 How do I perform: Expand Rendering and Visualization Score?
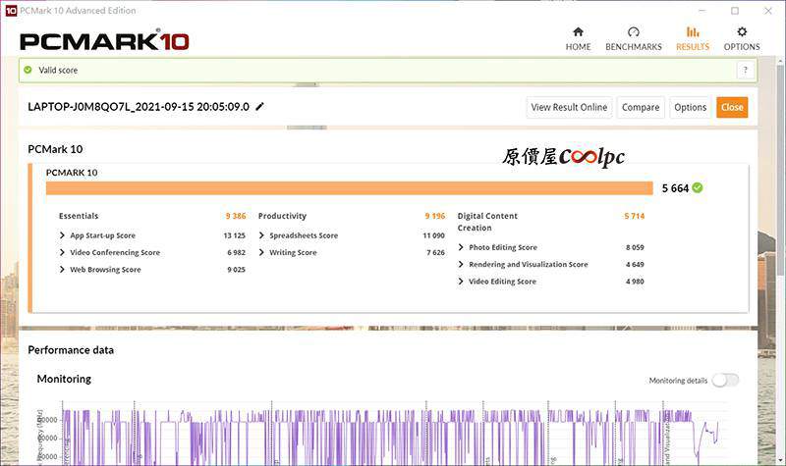(461, 264)
